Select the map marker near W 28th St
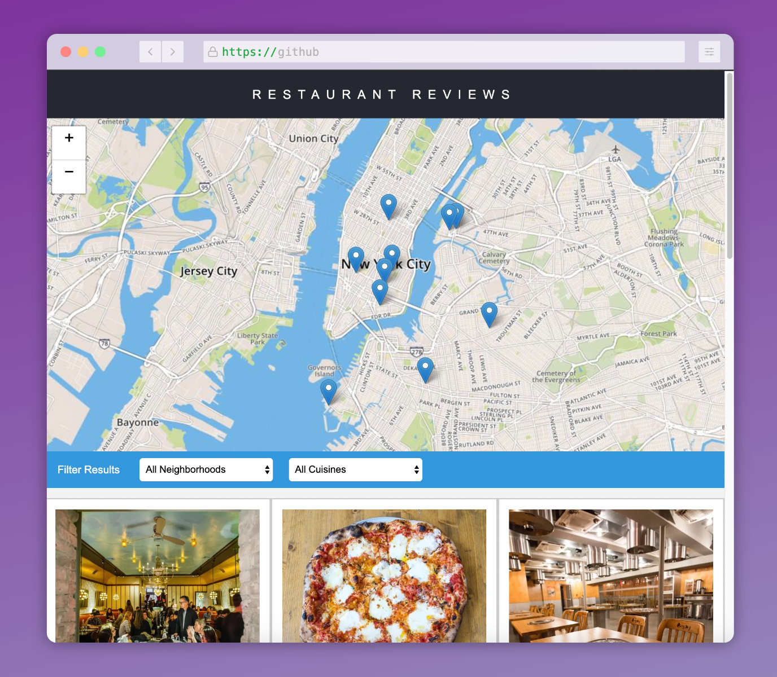This screenshot has height=677, width=777. point(388,205)
